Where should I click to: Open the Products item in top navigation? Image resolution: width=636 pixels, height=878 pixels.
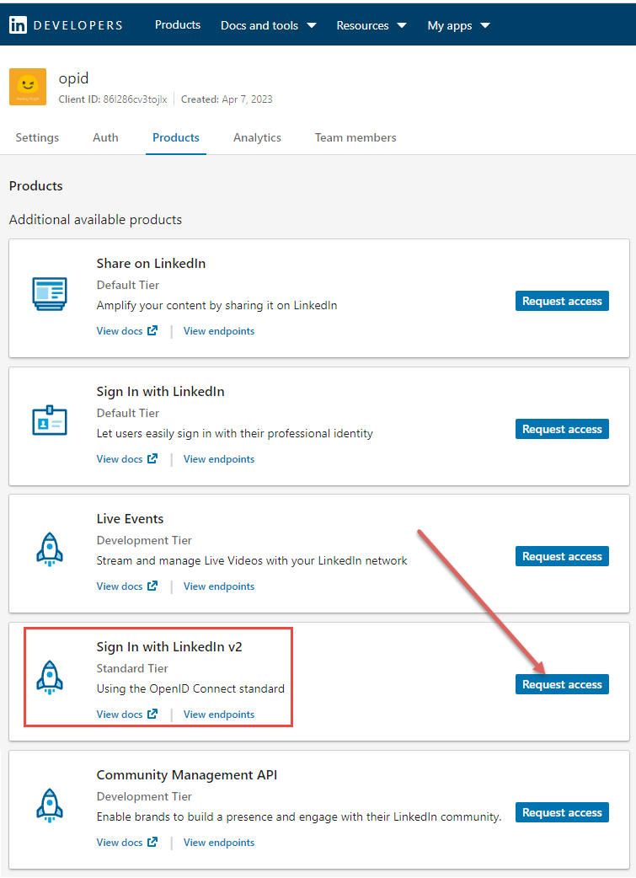pos(178,25)
